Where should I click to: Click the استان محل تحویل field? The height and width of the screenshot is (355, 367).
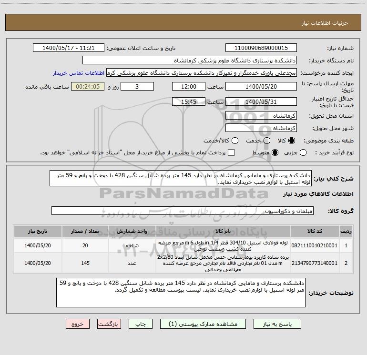click(x=261, y=116)
